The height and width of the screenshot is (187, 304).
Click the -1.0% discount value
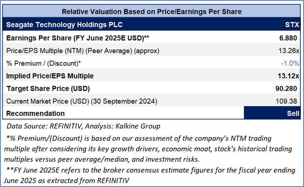(290, 63)
